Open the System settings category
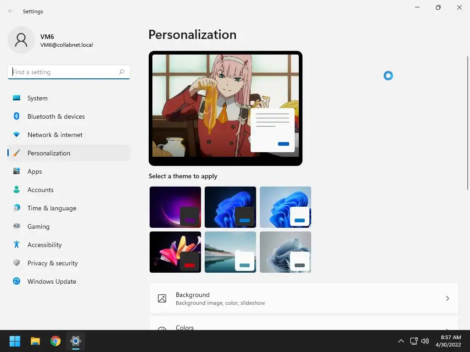 pos(69,98)
